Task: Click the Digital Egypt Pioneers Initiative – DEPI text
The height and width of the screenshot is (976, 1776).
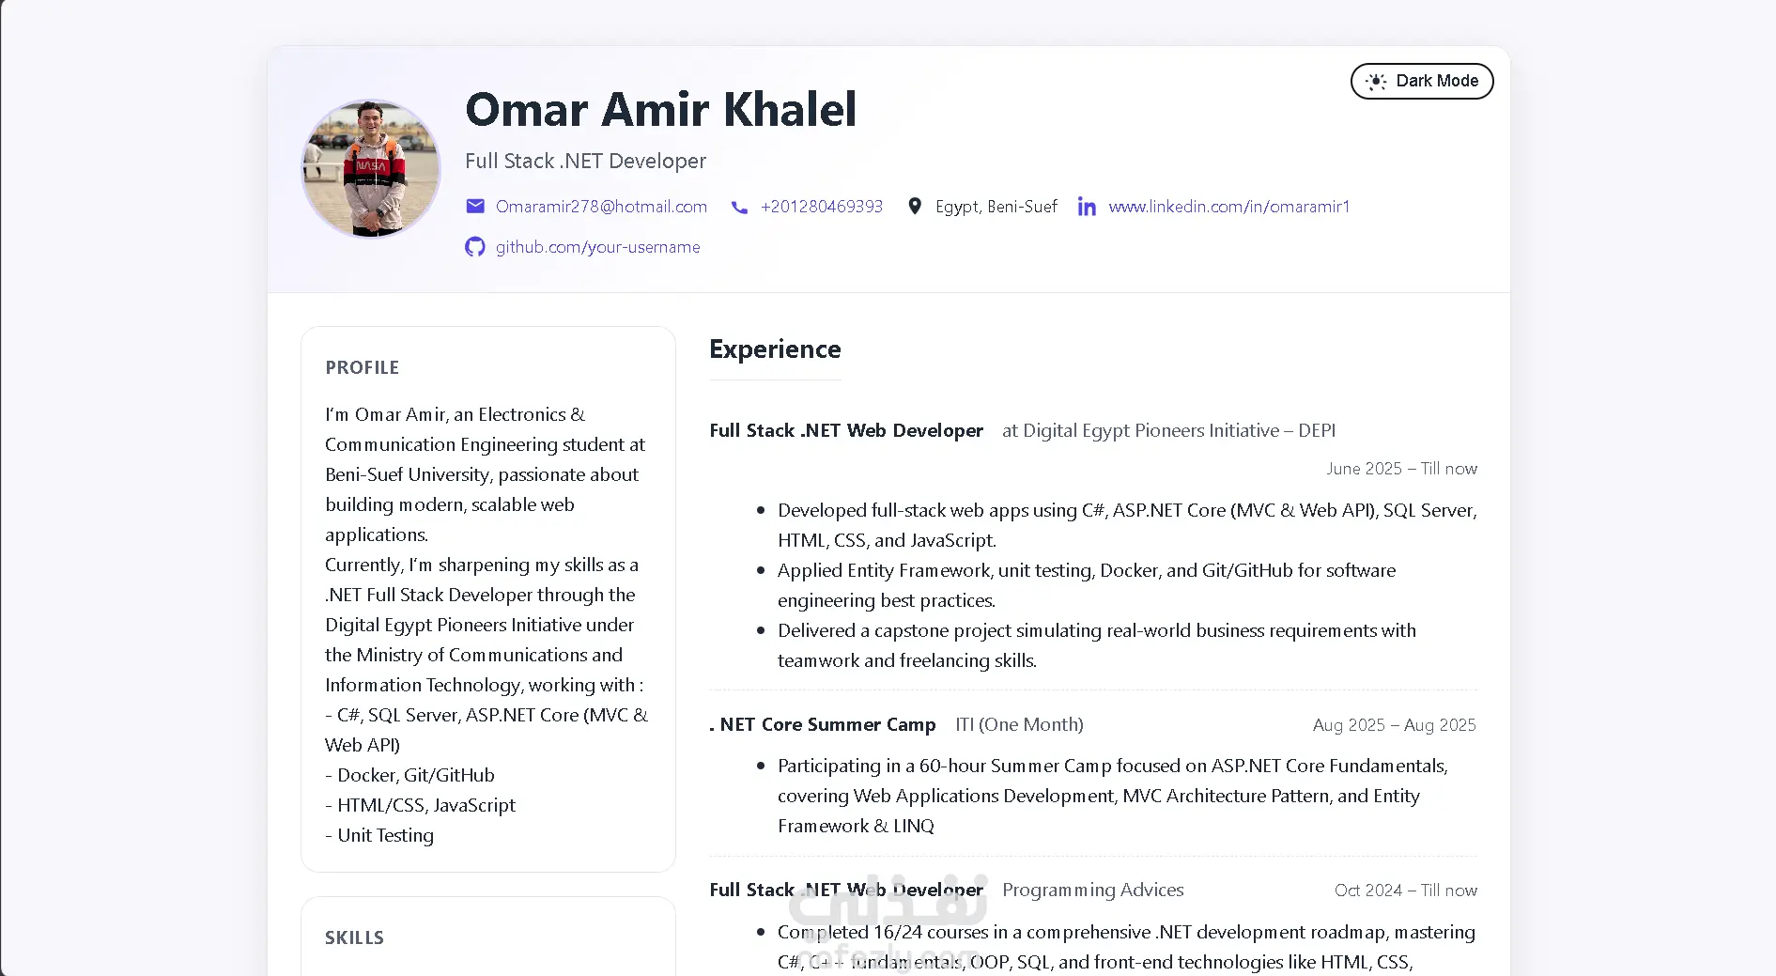Action: pyautogui.click(x=1178, y=430)
